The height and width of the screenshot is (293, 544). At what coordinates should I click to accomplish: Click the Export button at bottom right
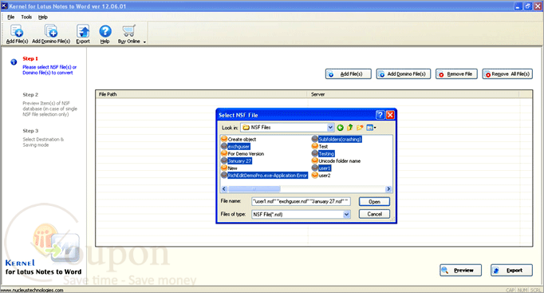tap(511, 270)
